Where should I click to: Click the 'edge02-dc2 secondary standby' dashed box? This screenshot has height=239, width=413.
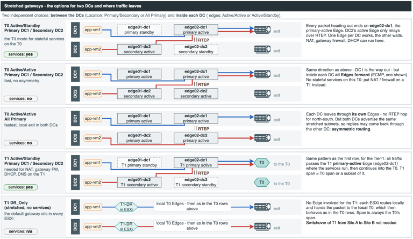196,49
